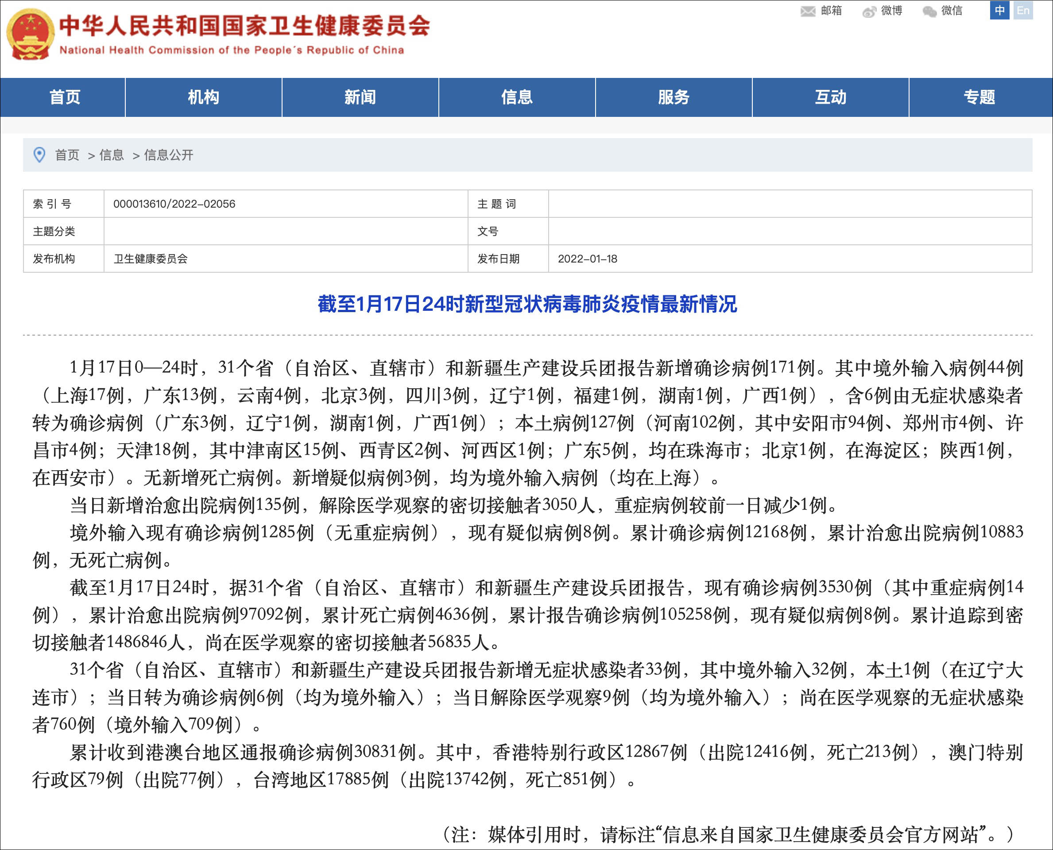Screen dimensions: 1053x850
Task: Select the 专题 navigation tab
Action: (x=979, y=97)
